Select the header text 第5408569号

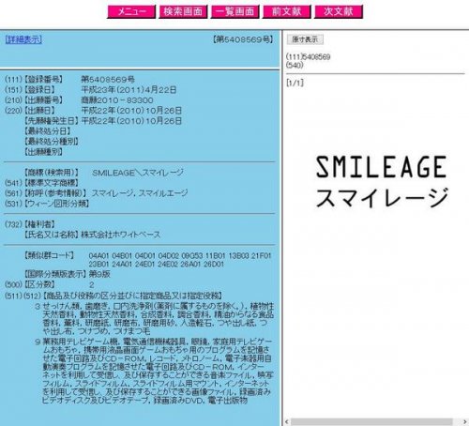coord(243,39)
